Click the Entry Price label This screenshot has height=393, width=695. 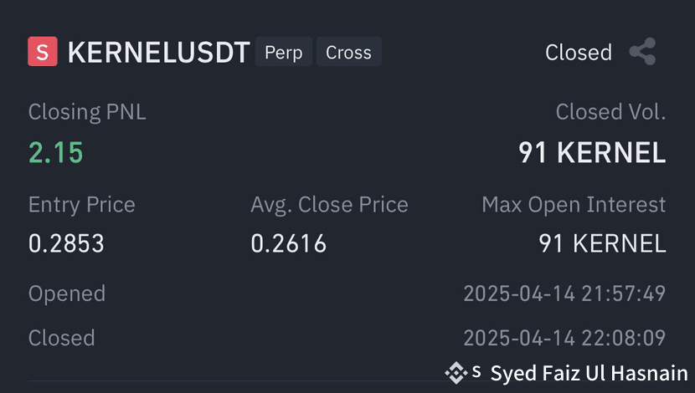click(82, 205)
